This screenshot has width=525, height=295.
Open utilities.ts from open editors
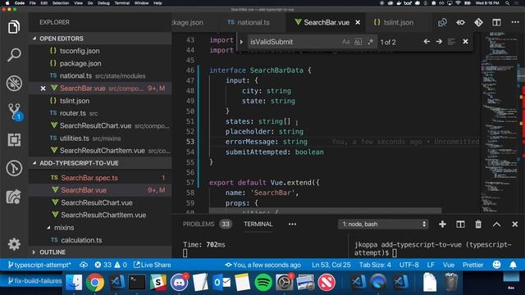coord(75,138)
